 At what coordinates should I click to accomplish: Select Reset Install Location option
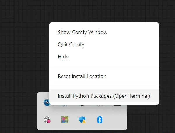point(82,76)
